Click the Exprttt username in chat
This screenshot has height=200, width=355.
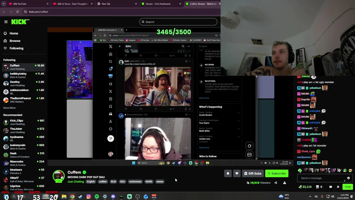[x=305, y=99]
